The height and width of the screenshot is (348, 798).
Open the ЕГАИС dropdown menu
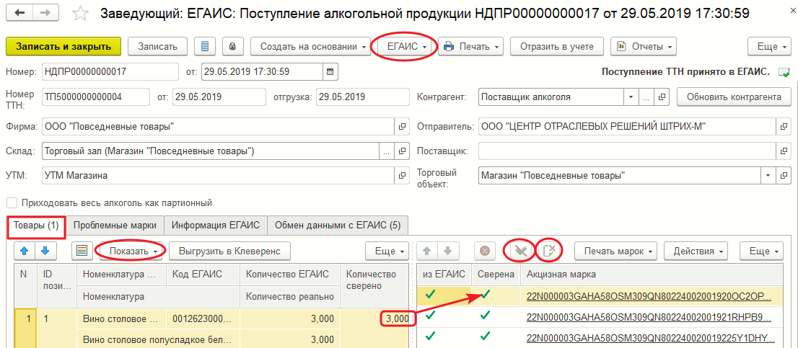405,47
